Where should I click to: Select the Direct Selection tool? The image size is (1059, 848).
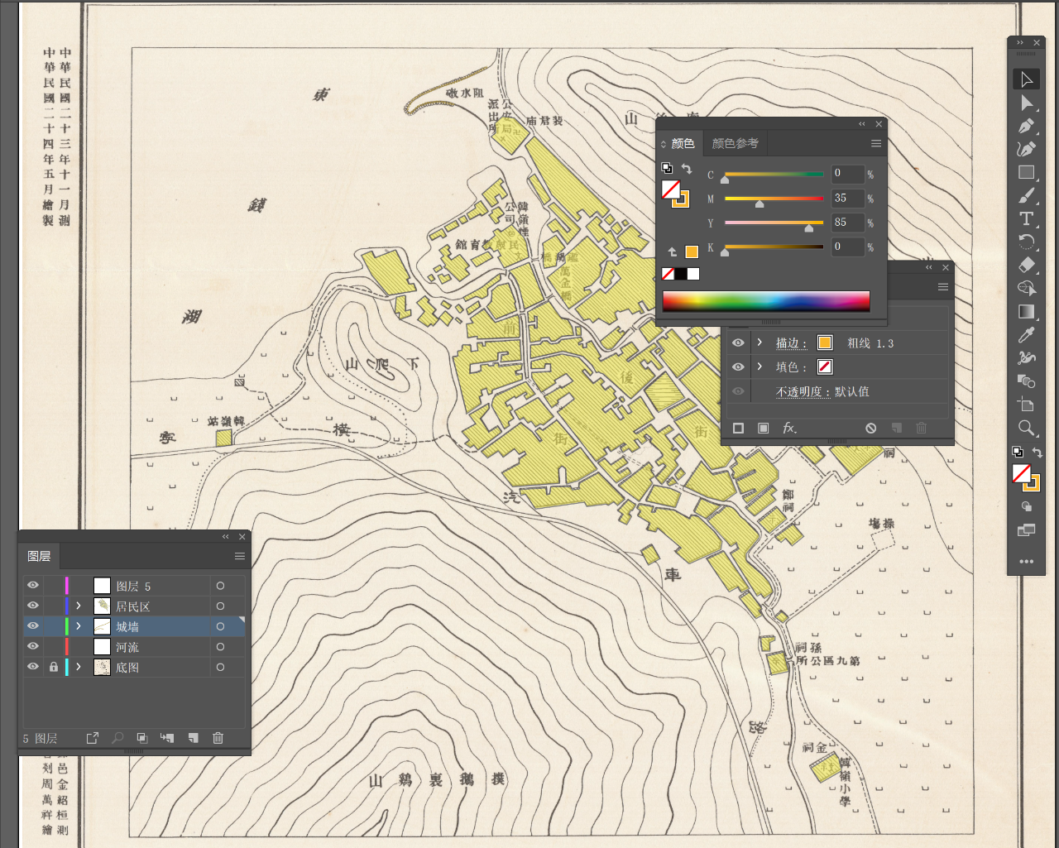pyautogui.click(x=1027, y=103)
